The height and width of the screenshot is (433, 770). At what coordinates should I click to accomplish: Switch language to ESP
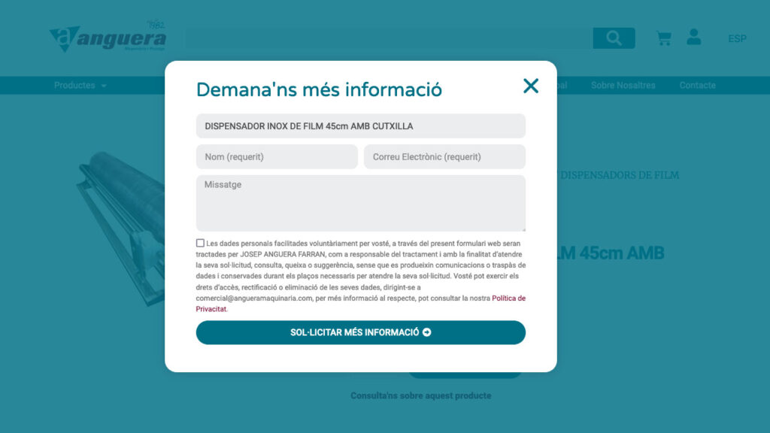[x=737, y=39]
